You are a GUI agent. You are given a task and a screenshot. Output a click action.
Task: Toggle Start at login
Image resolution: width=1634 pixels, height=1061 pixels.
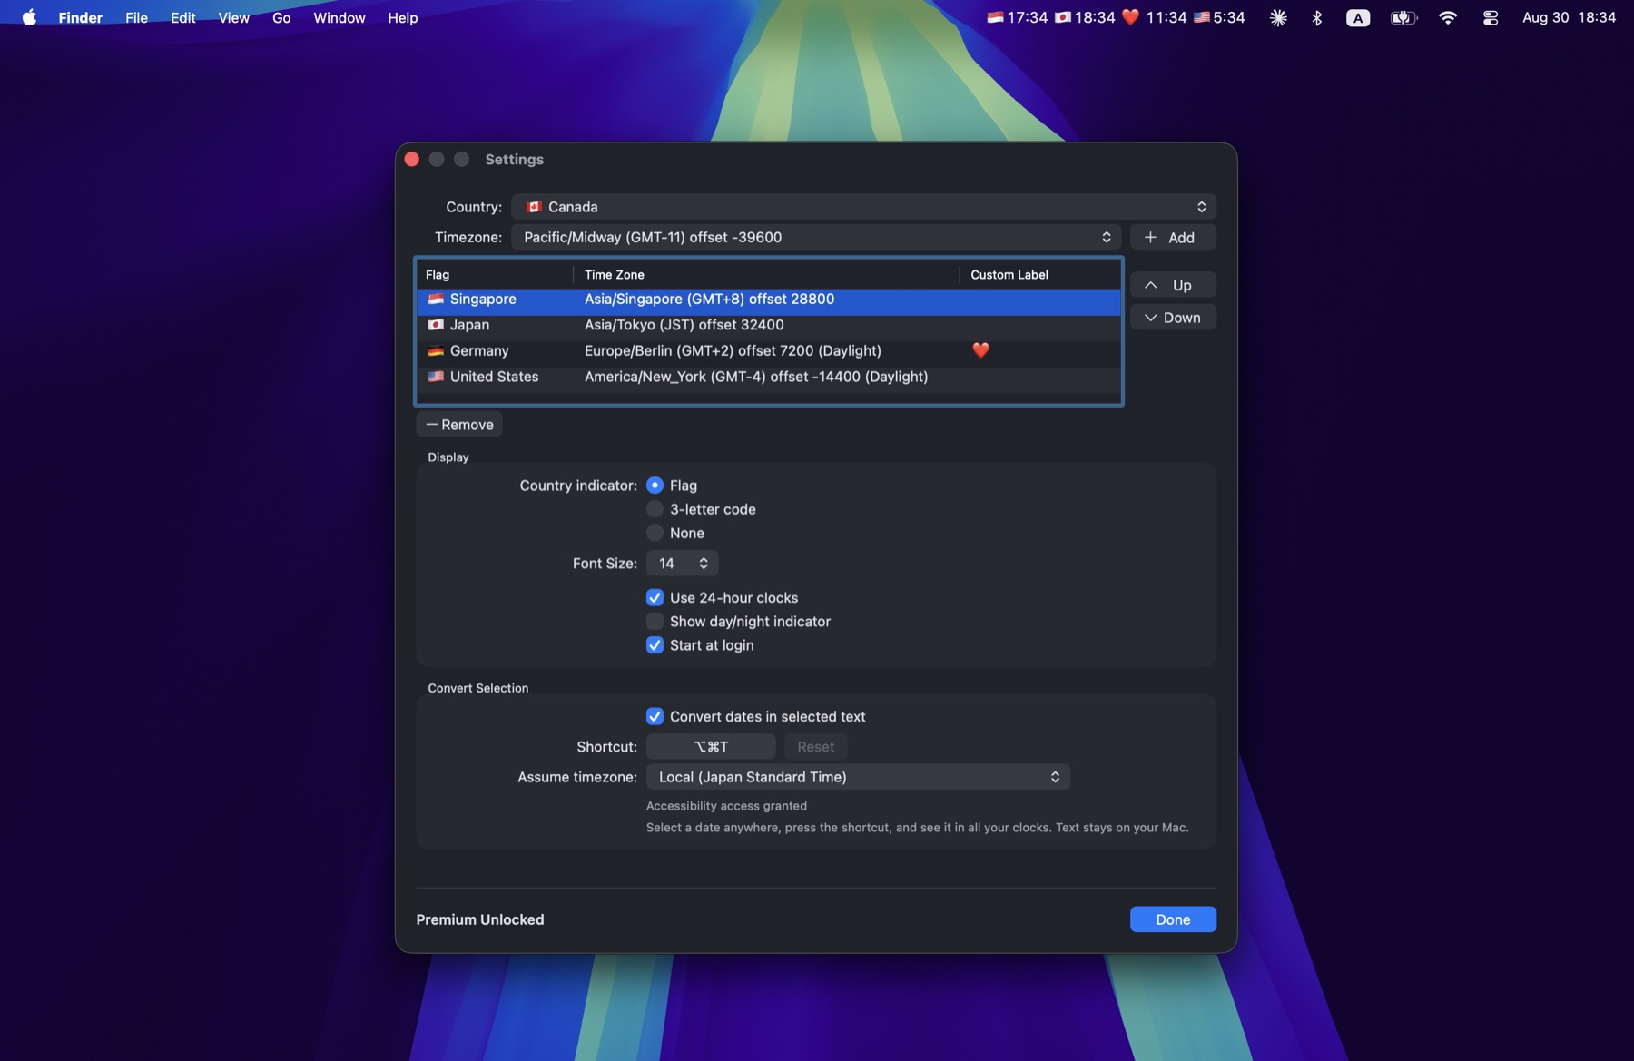(x=655, y=644)
